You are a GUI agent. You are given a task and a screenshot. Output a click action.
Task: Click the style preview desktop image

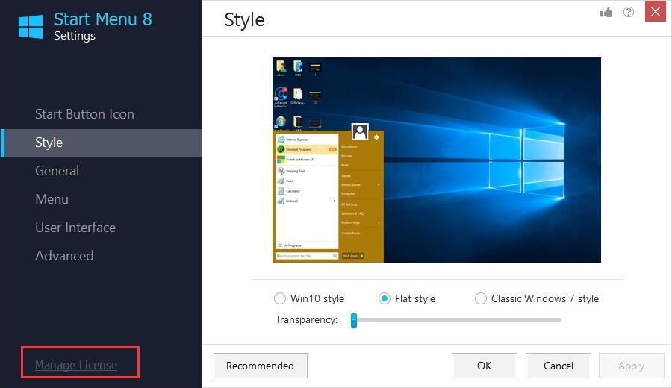point(436,160)
